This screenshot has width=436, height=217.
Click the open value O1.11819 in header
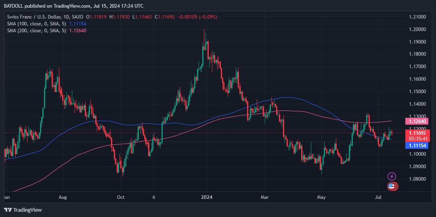coord(96,17)
